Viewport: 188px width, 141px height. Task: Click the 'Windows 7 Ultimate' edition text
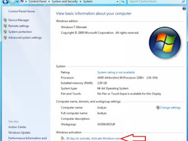(x=74, y=27)
